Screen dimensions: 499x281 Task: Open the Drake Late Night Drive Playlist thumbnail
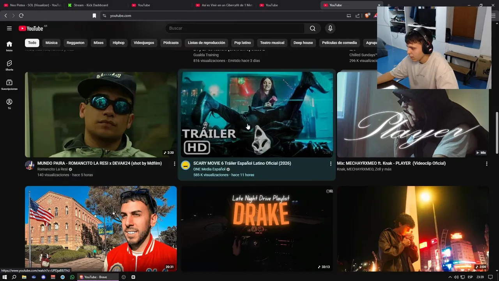(257, 229)
